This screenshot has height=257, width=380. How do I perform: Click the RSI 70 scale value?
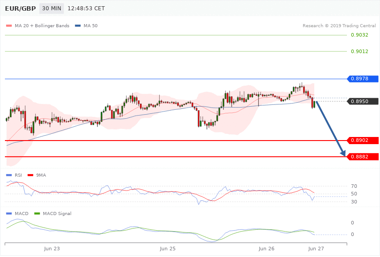[x=354, y=186]
